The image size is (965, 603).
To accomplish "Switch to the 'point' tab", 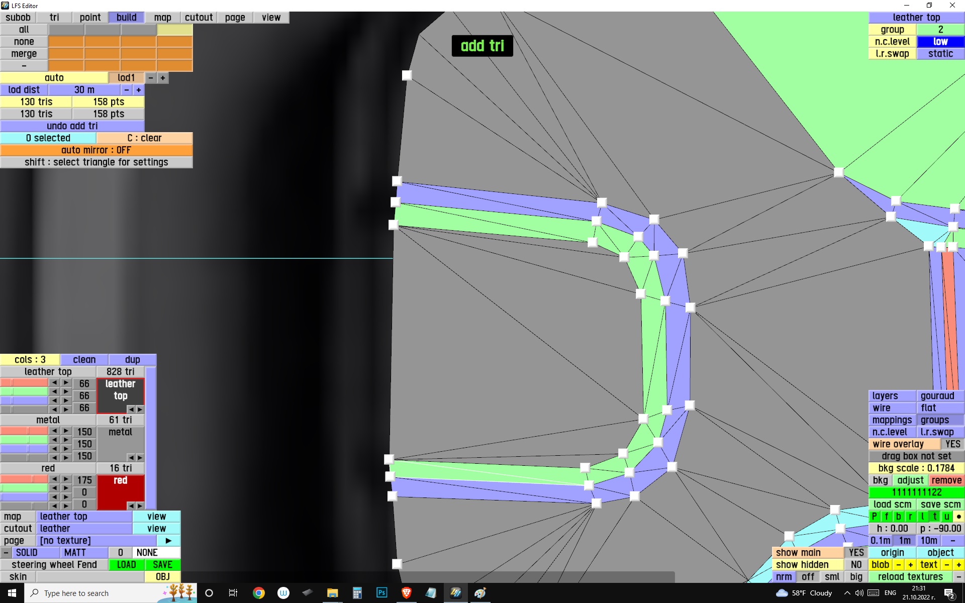I will (90, 18).
